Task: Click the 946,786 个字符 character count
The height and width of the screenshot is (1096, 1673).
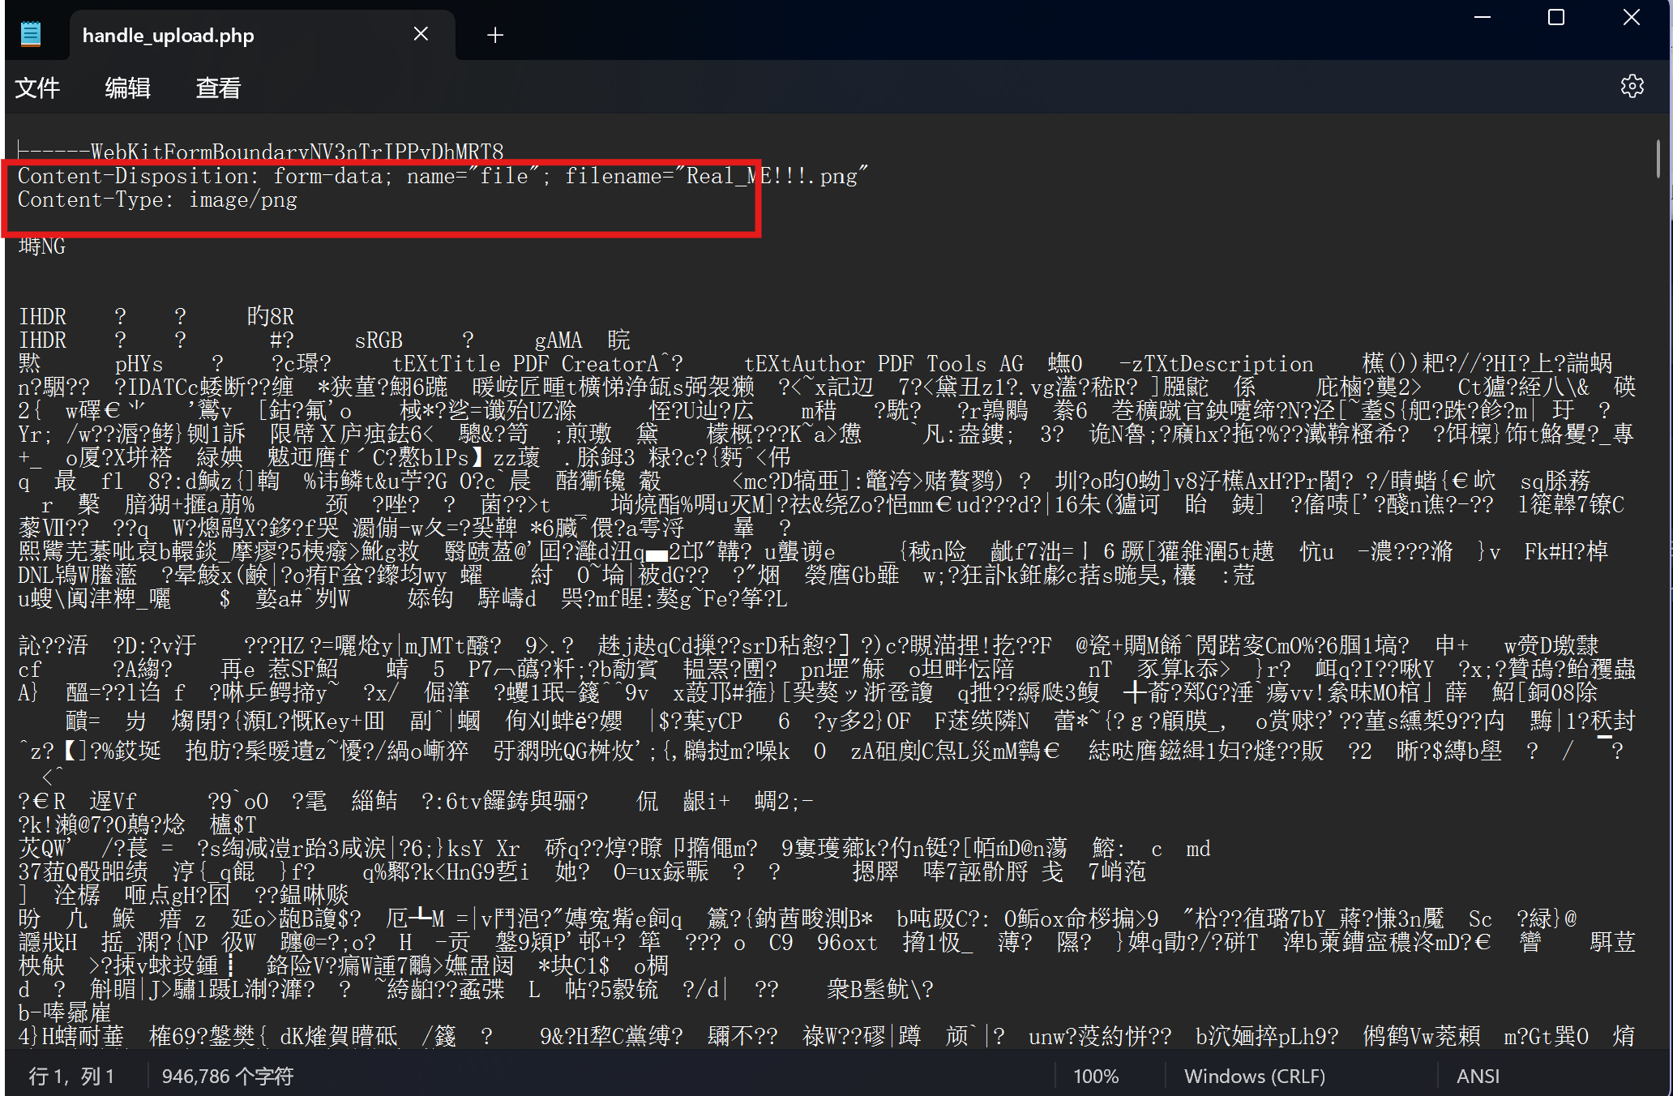Action: pyautogui.click(x=227, y=1076)
